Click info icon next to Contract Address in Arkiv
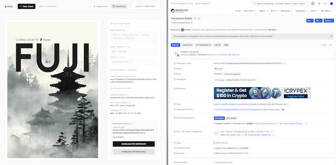This screenshot has width=336, height=165. pos(127,95)
